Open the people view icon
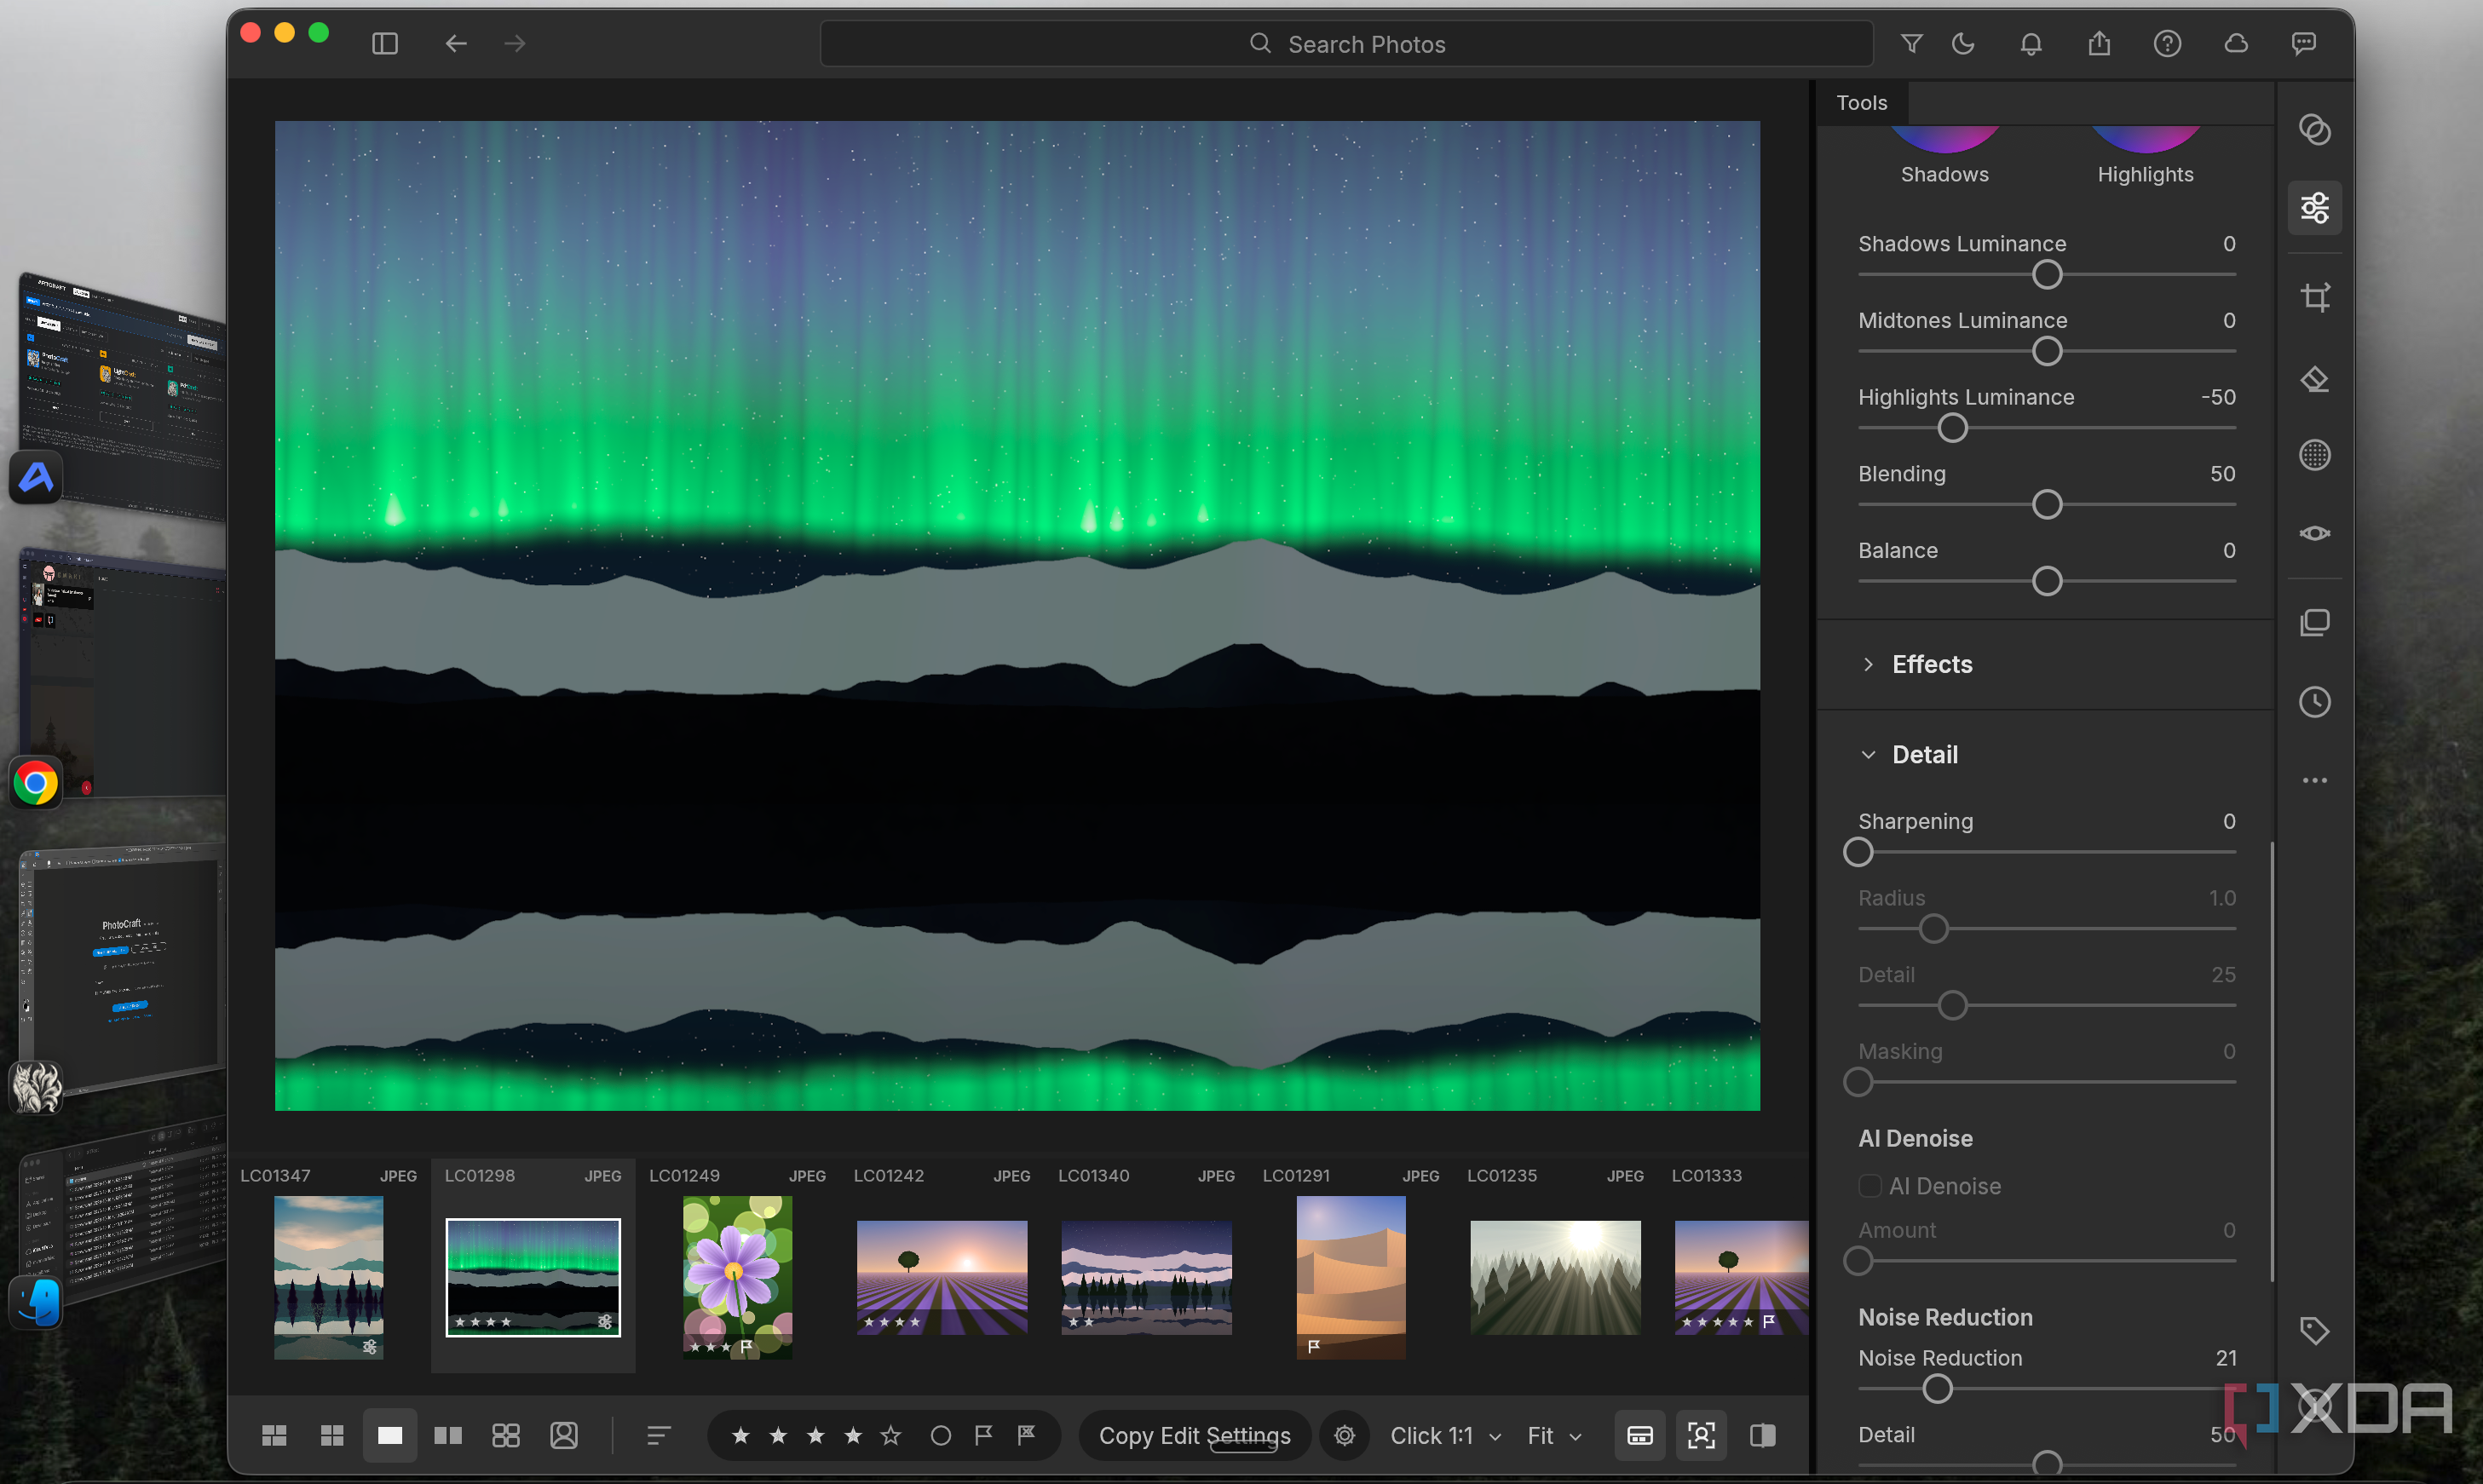This screenshot has width=2483, height=1484. [x=564, y=1436]
